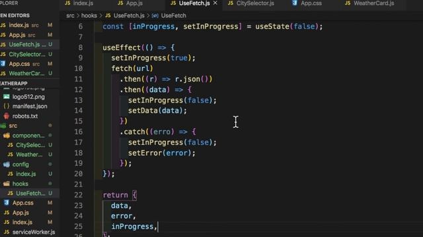Click the UseFetch symbol breadcrumb

point(173,16)
